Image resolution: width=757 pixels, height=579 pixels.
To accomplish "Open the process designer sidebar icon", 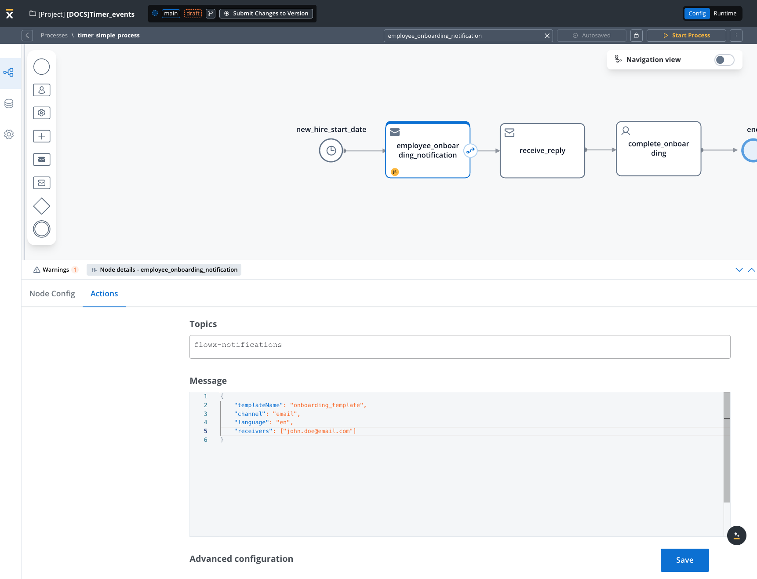I will [9, 73].
